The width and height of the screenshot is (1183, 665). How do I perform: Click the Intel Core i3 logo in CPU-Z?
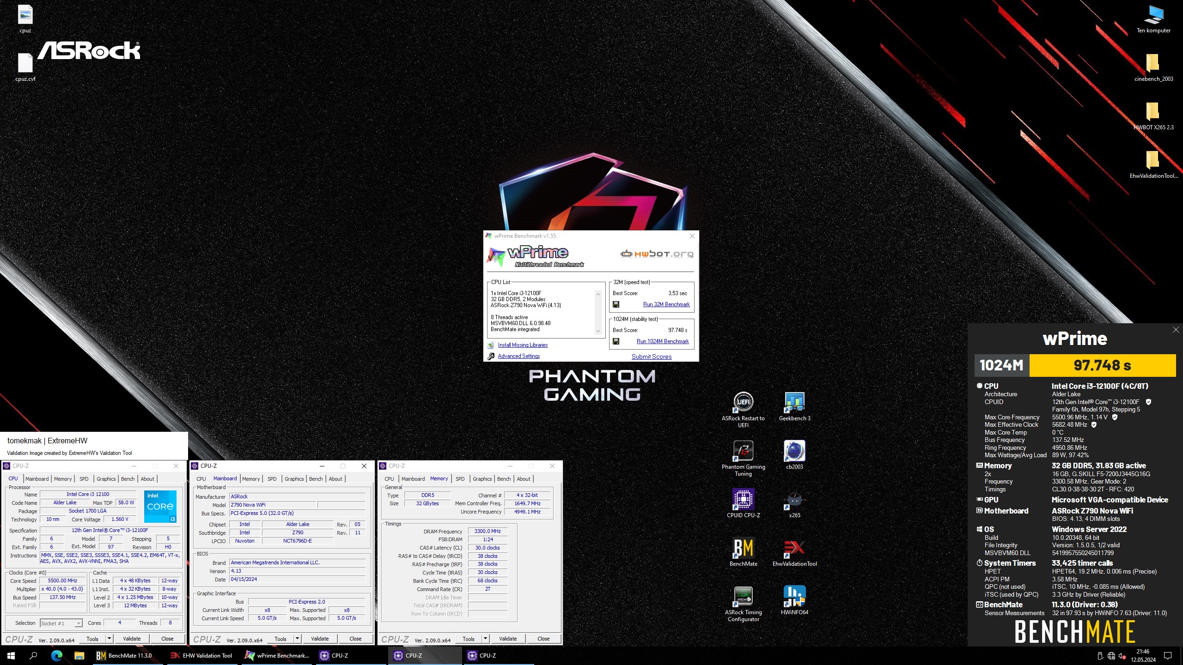click(160, 506)
